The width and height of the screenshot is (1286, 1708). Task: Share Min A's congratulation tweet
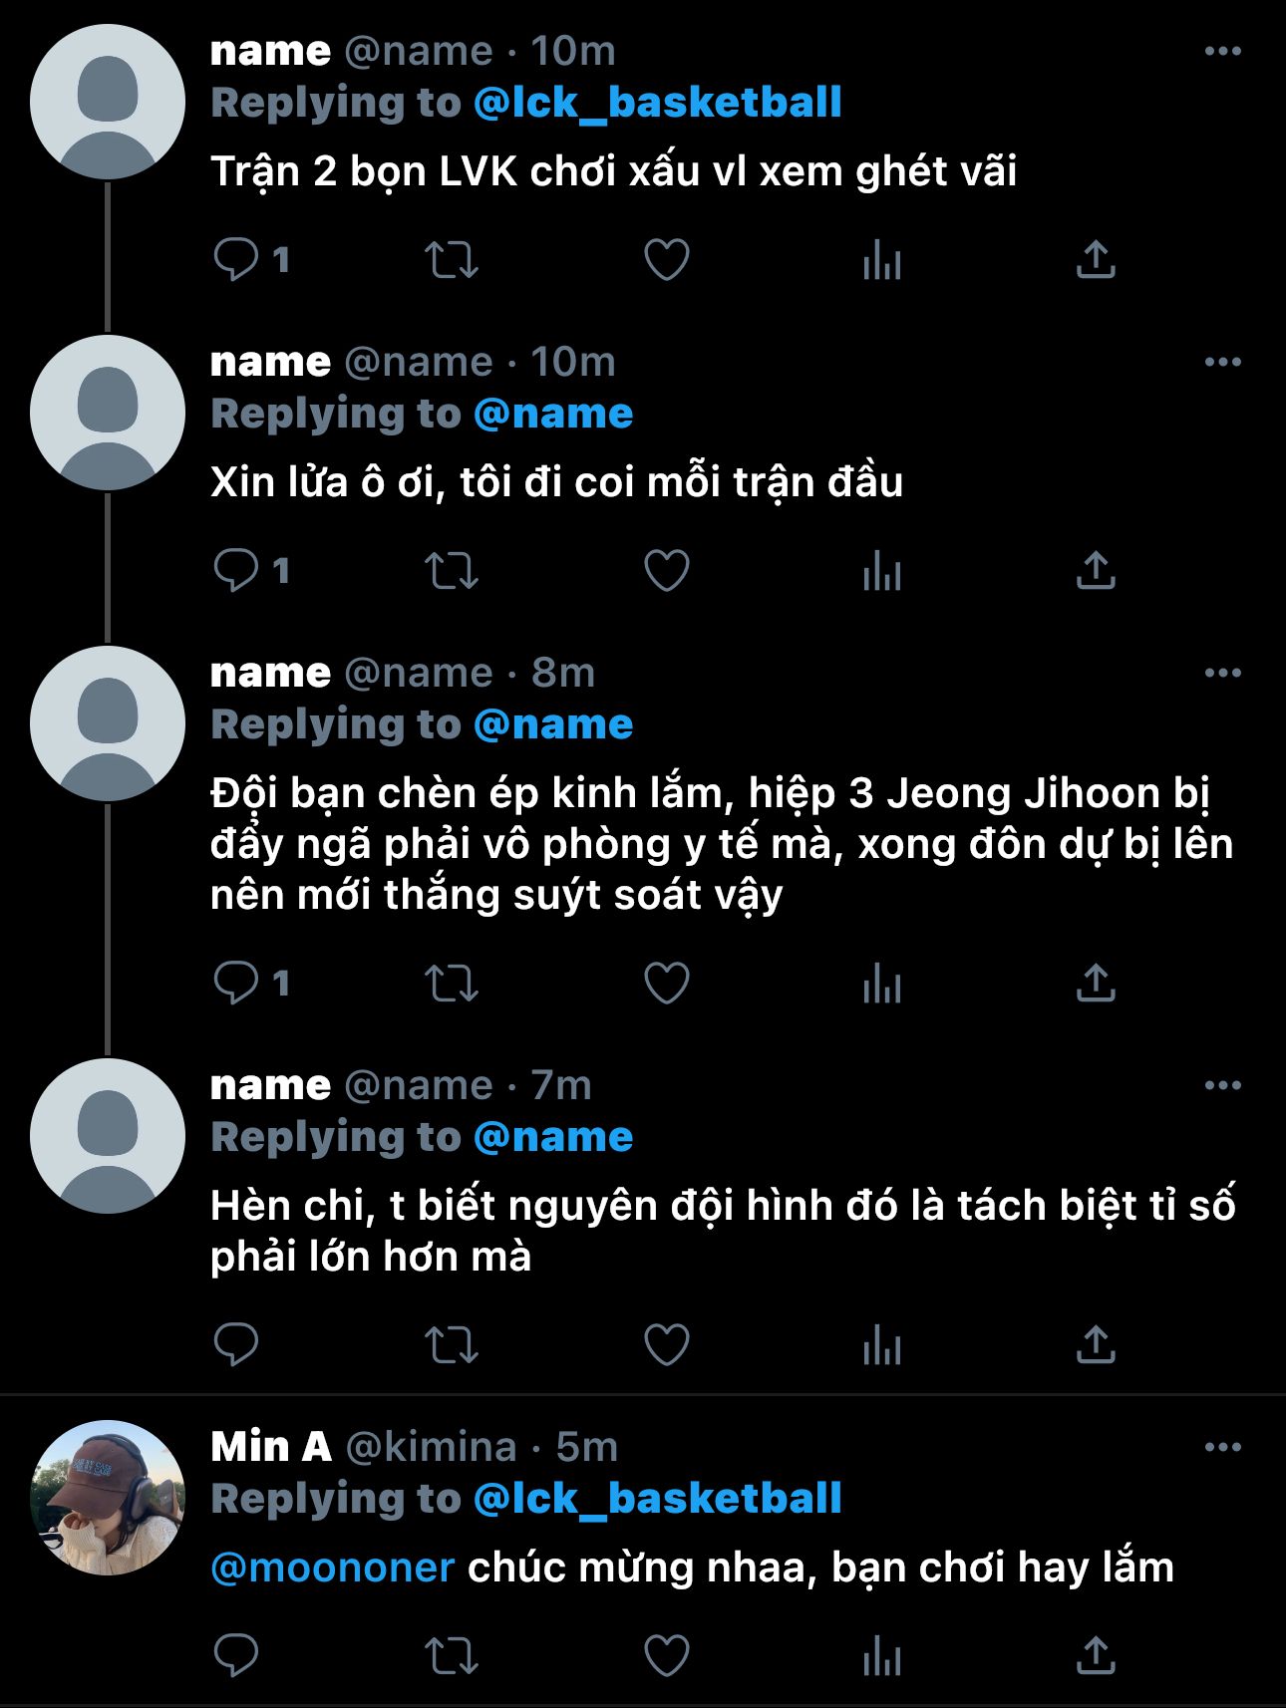[x=1096, y=1656]
